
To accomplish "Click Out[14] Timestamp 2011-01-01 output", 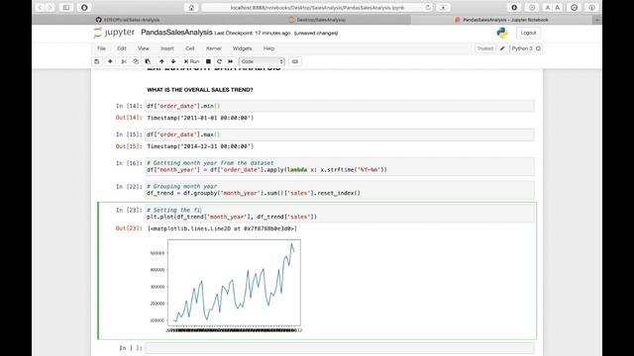I will coord(200,118).
